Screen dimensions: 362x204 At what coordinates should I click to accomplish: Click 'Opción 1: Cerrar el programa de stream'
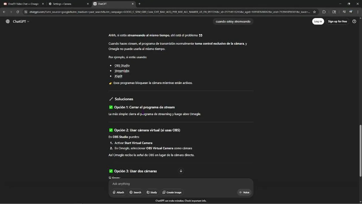coord(142,107)
